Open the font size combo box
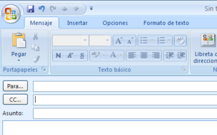Screen dimensions: 217x135 click(x=100, y=40)
